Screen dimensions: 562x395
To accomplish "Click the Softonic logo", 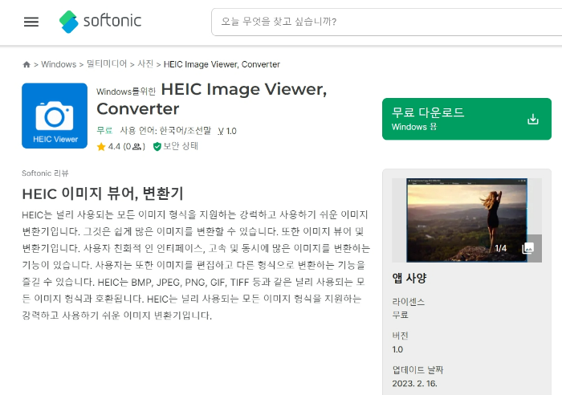I will tap(100, 22).
